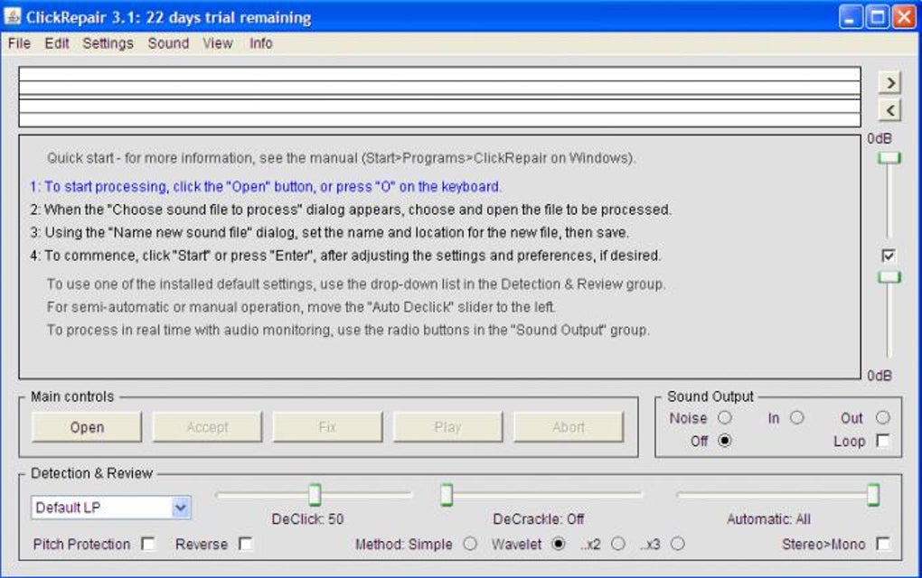Select the Out sound output radio
Image resolution: width=922 pixels, height=578 pixels.
click(x=882, y=417)
